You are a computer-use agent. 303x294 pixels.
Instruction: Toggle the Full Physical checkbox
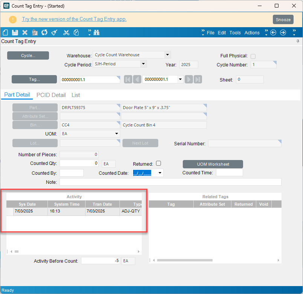coord(253,56)
